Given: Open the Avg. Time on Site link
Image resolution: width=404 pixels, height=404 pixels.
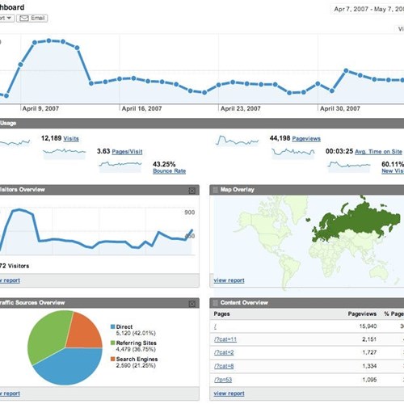Looking at the screenshot, I should [378, 152].
